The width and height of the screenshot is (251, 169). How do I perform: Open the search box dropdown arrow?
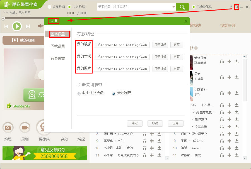173,7
